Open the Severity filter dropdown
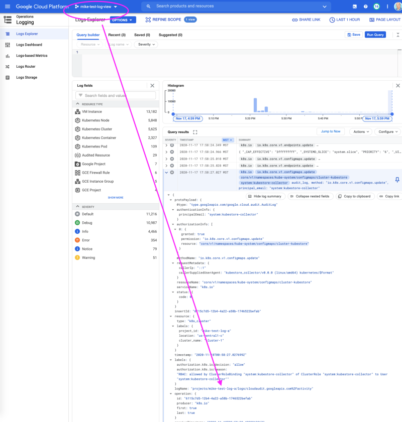Screen dimensions: 402x422 [x=146, y=44]
